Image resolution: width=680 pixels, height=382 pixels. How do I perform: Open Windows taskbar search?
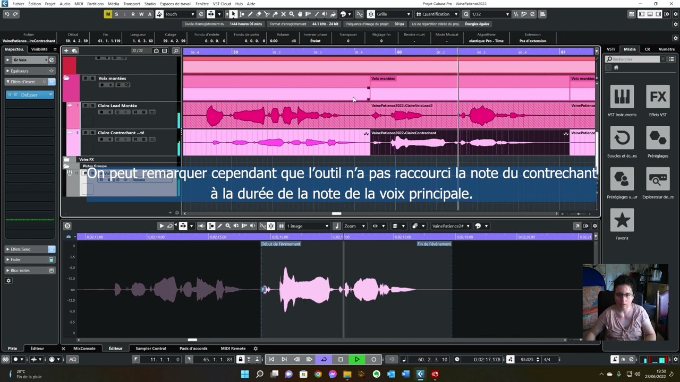(x=260, y=374)
